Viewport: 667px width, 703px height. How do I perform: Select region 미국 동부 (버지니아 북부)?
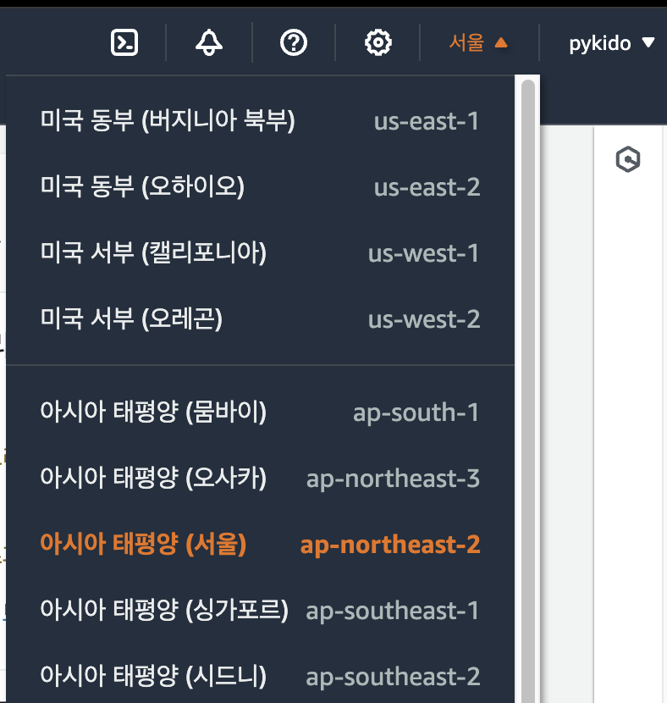click(260, 120)
